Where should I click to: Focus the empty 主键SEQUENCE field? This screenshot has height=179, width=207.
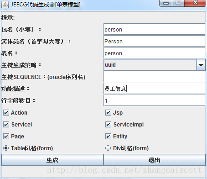(x=154, y=77)
